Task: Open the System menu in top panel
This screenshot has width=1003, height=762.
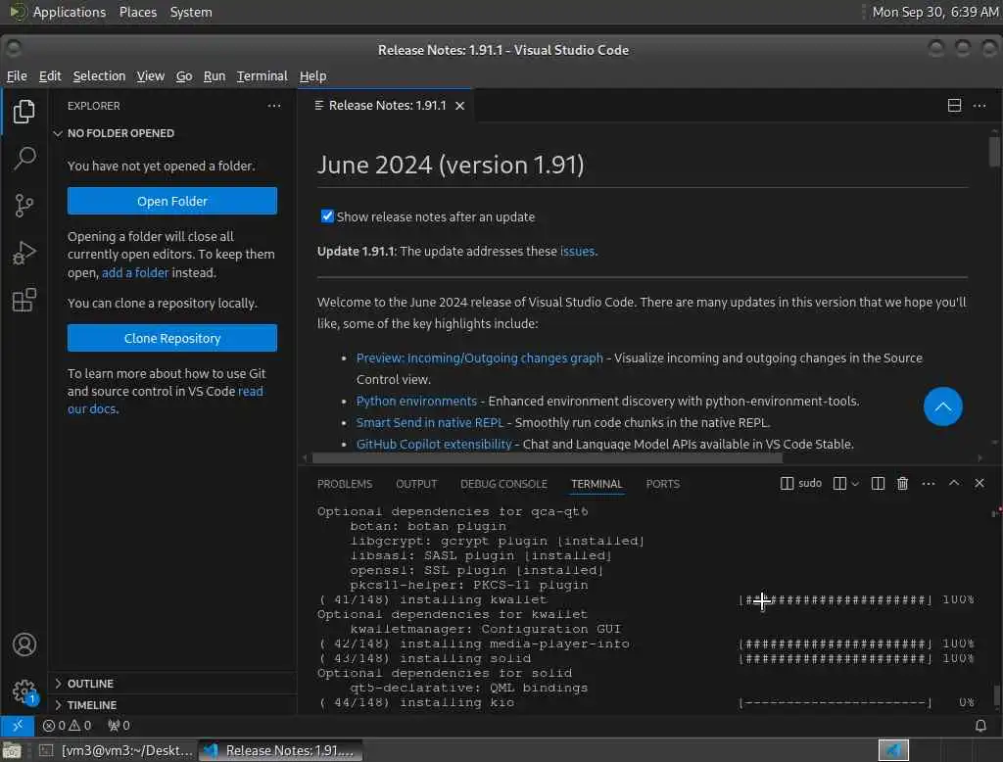Action: [191, 12]
